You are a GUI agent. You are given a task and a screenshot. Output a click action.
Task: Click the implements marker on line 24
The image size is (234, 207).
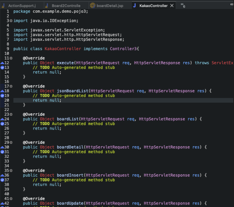[x=2, y=119]
